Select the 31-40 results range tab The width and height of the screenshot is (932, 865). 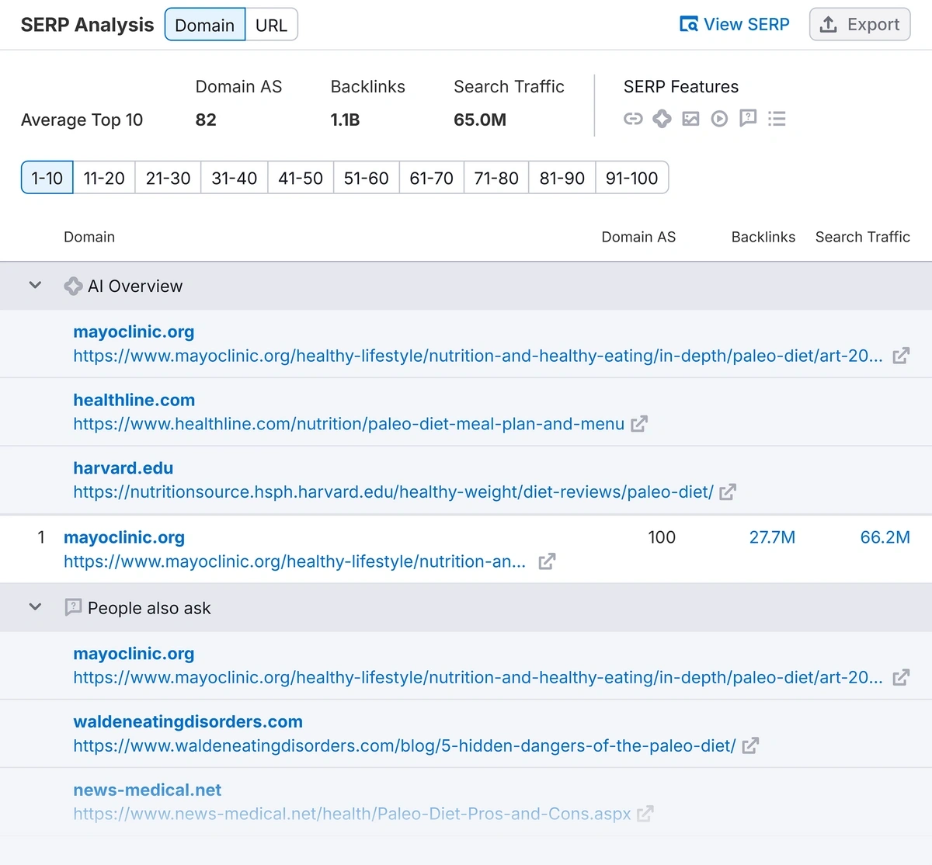pos(235,178)
